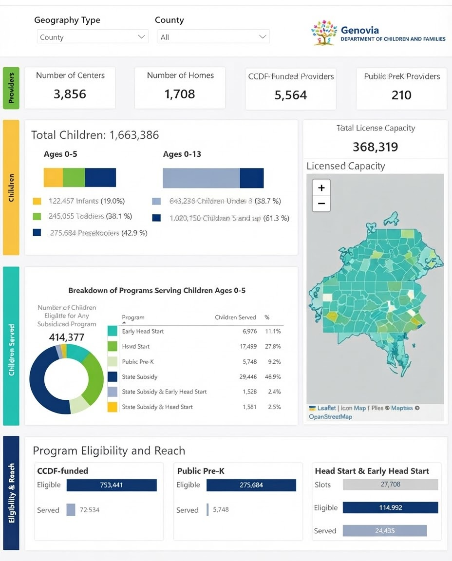The height and width of the screenshot is (561, 452).
Task: Open the OpenStreetMap attribution link
Action: pos(330,416)
